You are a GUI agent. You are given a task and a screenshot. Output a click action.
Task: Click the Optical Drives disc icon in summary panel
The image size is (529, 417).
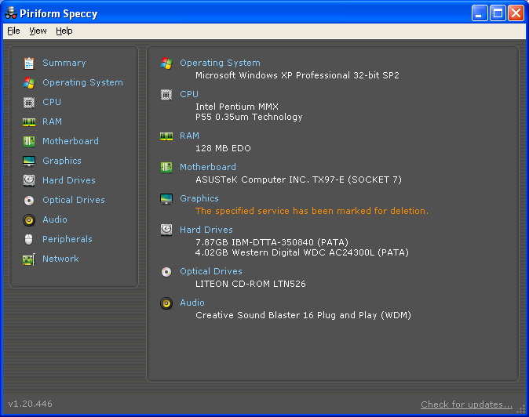[166, 272]
